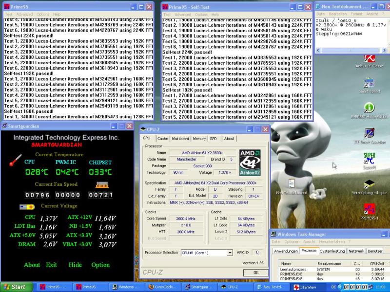This screenshot has height=292, width=390.
Task: Open Options menu in Prime95 Self-Test window
Action: click(x=201, y=15)
